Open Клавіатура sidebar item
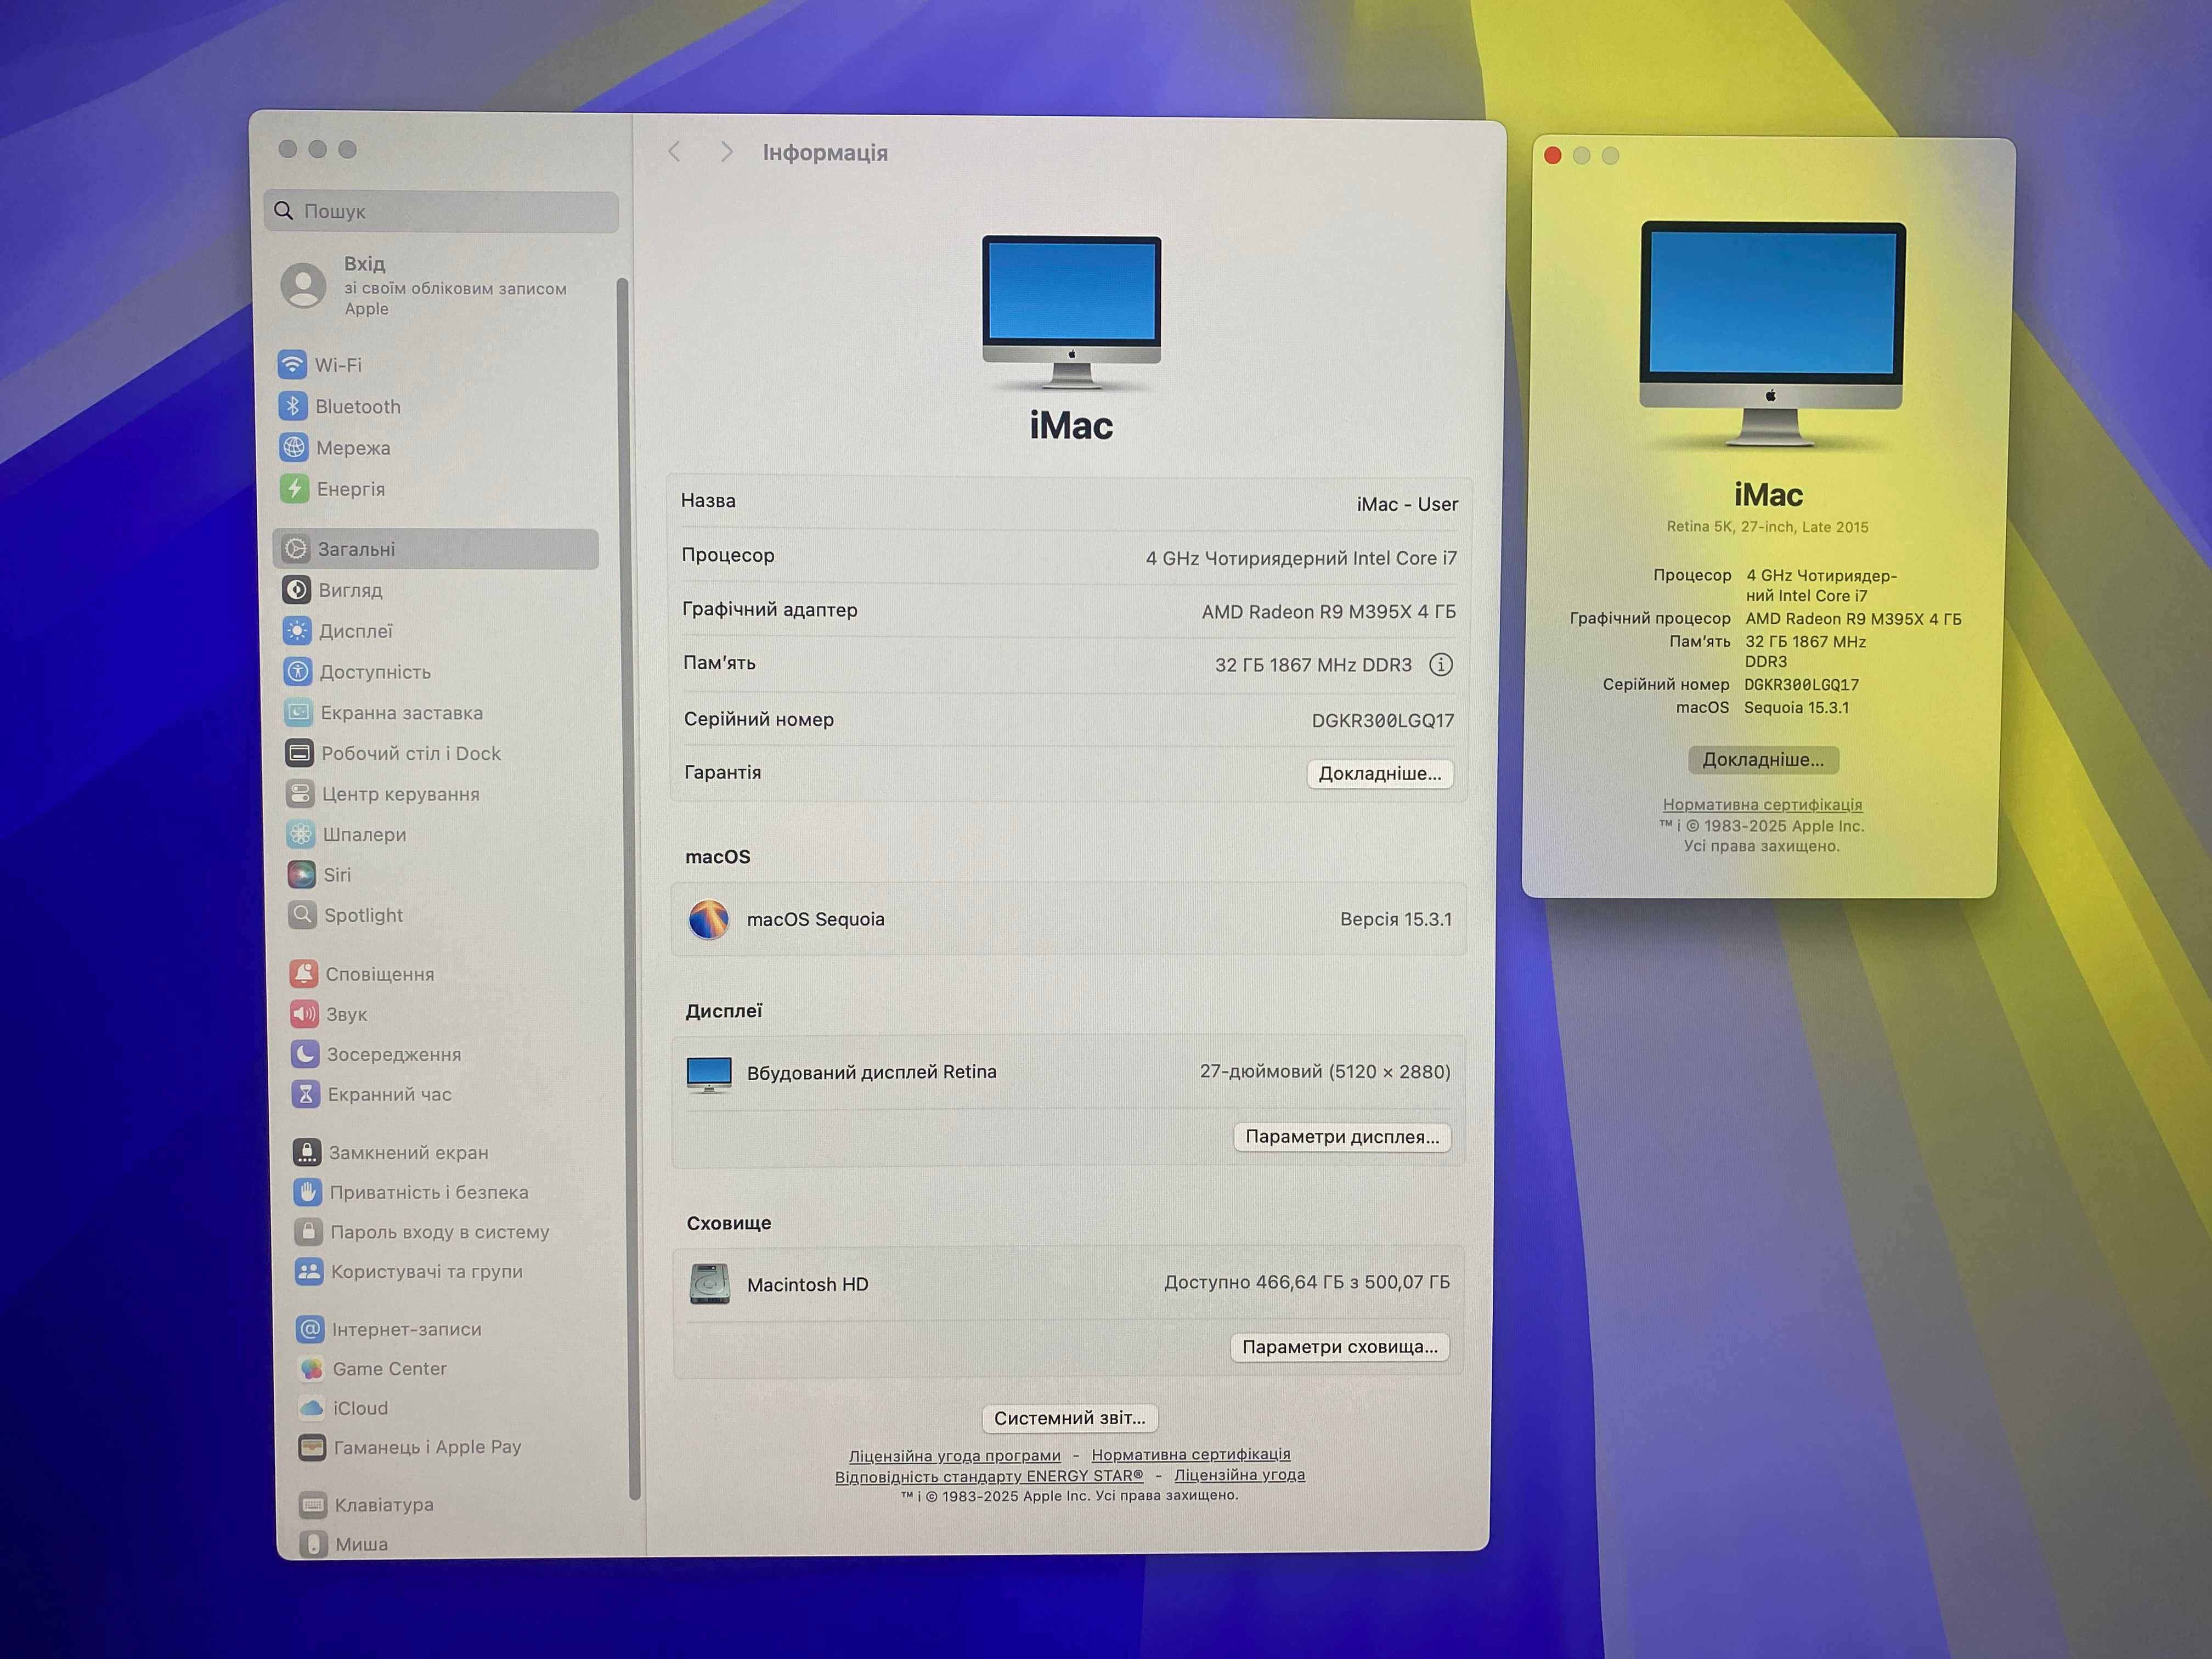Image resolution: width=2212 pixels, height=1659 pixels. point(366,1504)
